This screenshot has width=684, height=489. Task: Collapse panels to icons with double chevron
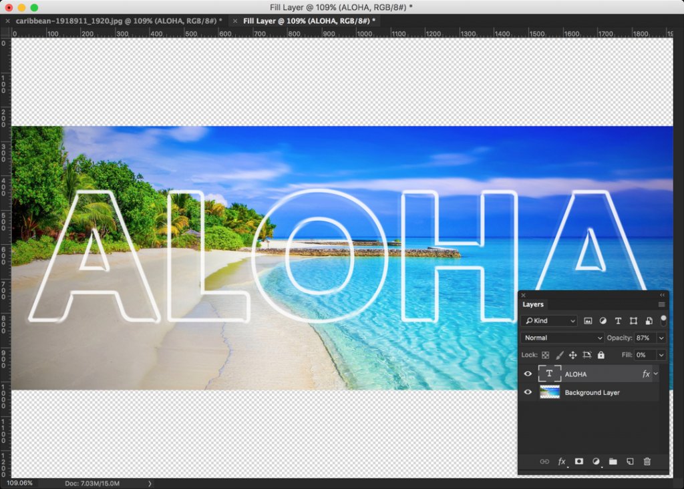662,295
